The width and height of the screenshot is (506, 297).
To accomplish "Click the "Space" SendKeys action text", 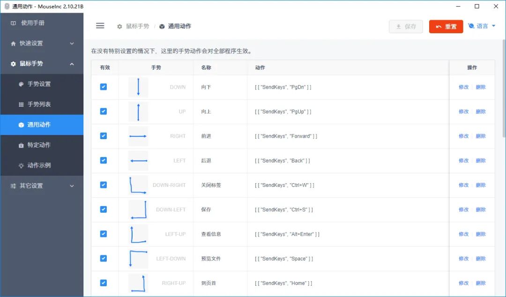I will [283, 259].
